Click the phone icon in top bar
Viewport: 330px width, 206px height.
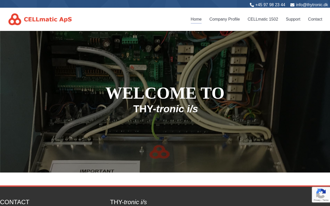tap(252, 5)
